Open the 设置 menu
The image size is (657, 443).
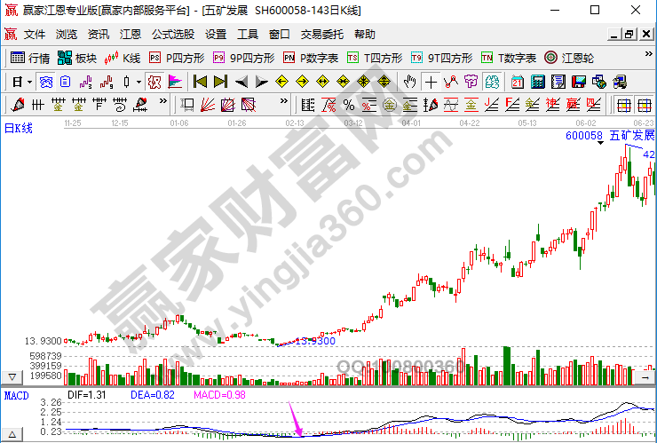click(216, 34)
